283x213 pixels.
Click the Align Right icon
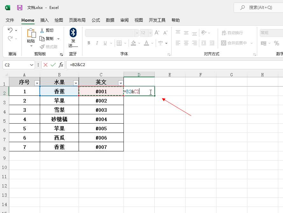pyautogui.click(x=195, y=43)
